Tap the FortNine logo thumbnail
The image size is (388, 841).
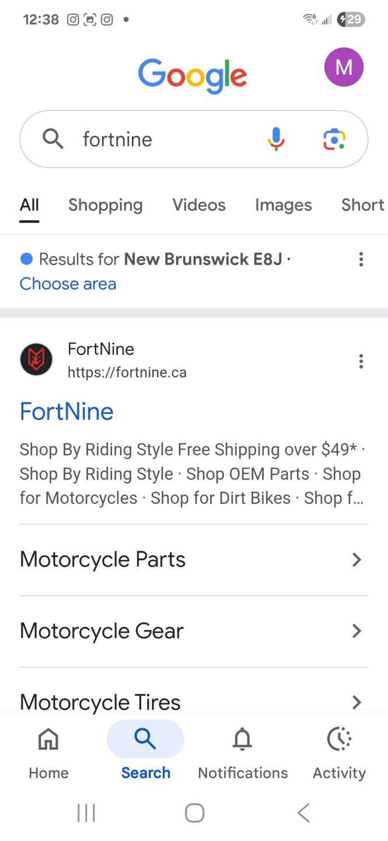[x=36, y=360]
